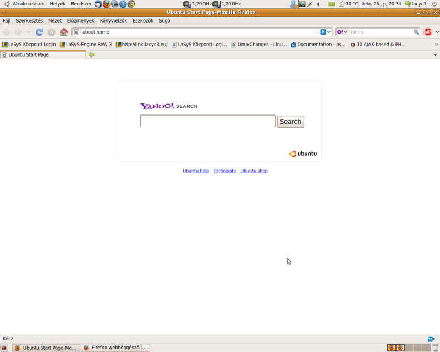Open the LaSyS-Engine ReW 3 bookmark
440x352 pixels.
pos(86,45)
